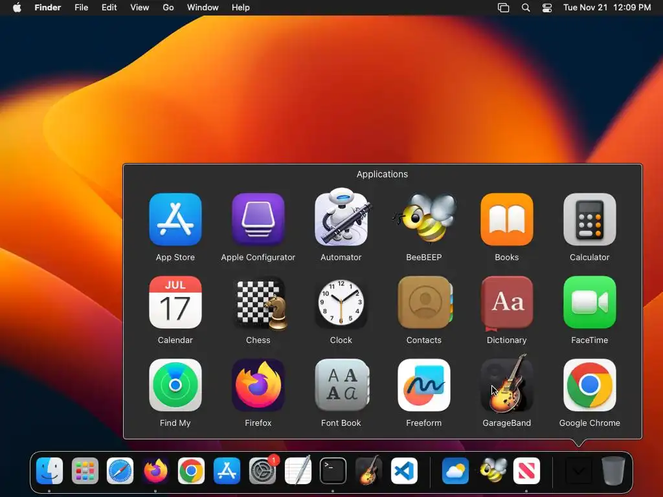Open the View menu
The height and width of the screenshot is (497, 663).
(x=140, y=8)
